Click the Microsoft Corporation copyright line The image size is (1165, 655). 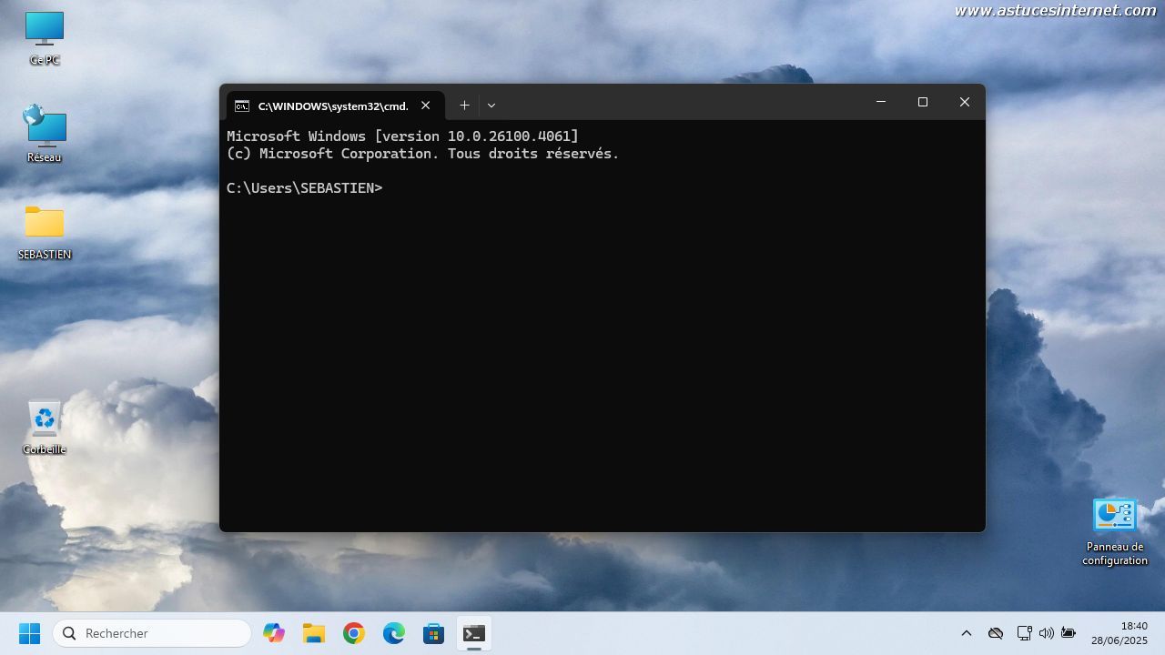(423, 154)
